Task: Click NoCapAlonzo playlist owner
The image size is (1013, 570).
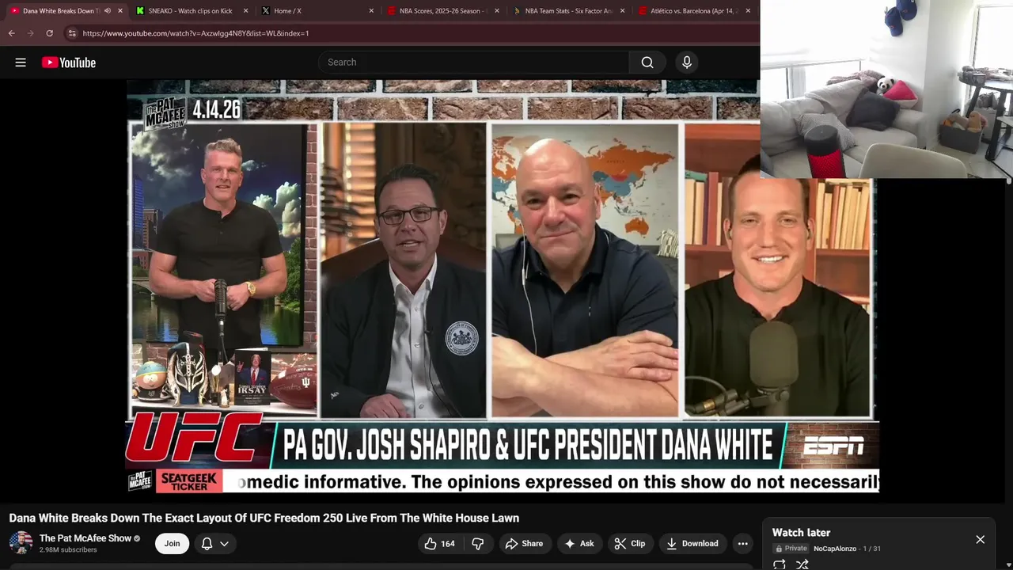Action: pyautogui.click(x=834, y=549)
